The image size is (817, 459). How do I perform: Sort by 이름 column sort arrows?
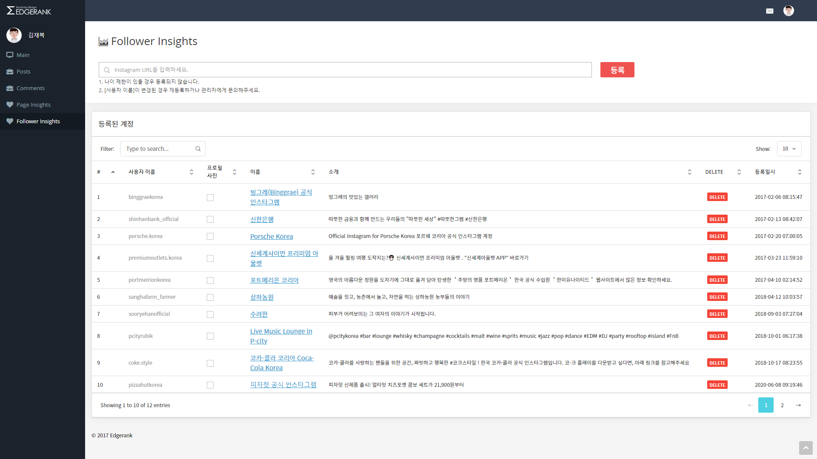coord(313,172)
